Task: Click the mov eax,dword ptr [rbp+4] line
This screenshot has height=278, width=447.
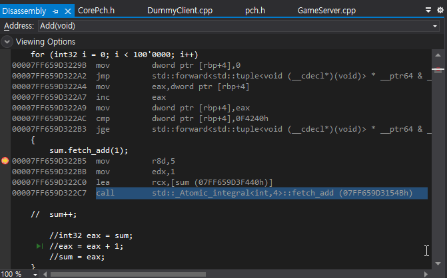Action: pyautogui.click(x=131, y=86)
